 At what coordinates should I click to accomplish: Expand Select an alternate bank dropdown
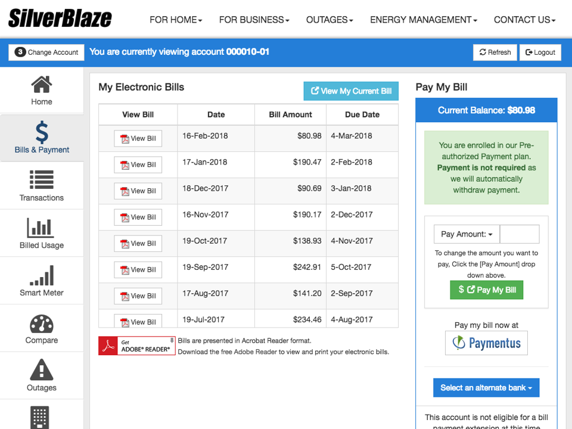(486, 387)
